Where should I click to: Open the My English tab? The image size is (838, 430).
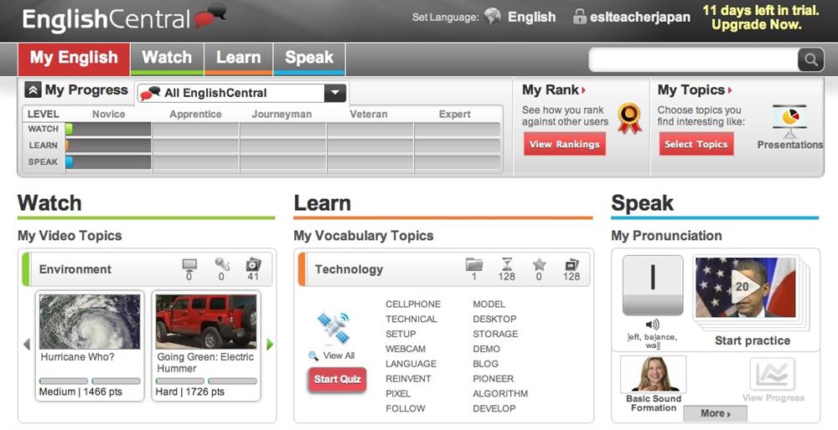[74, 59]
